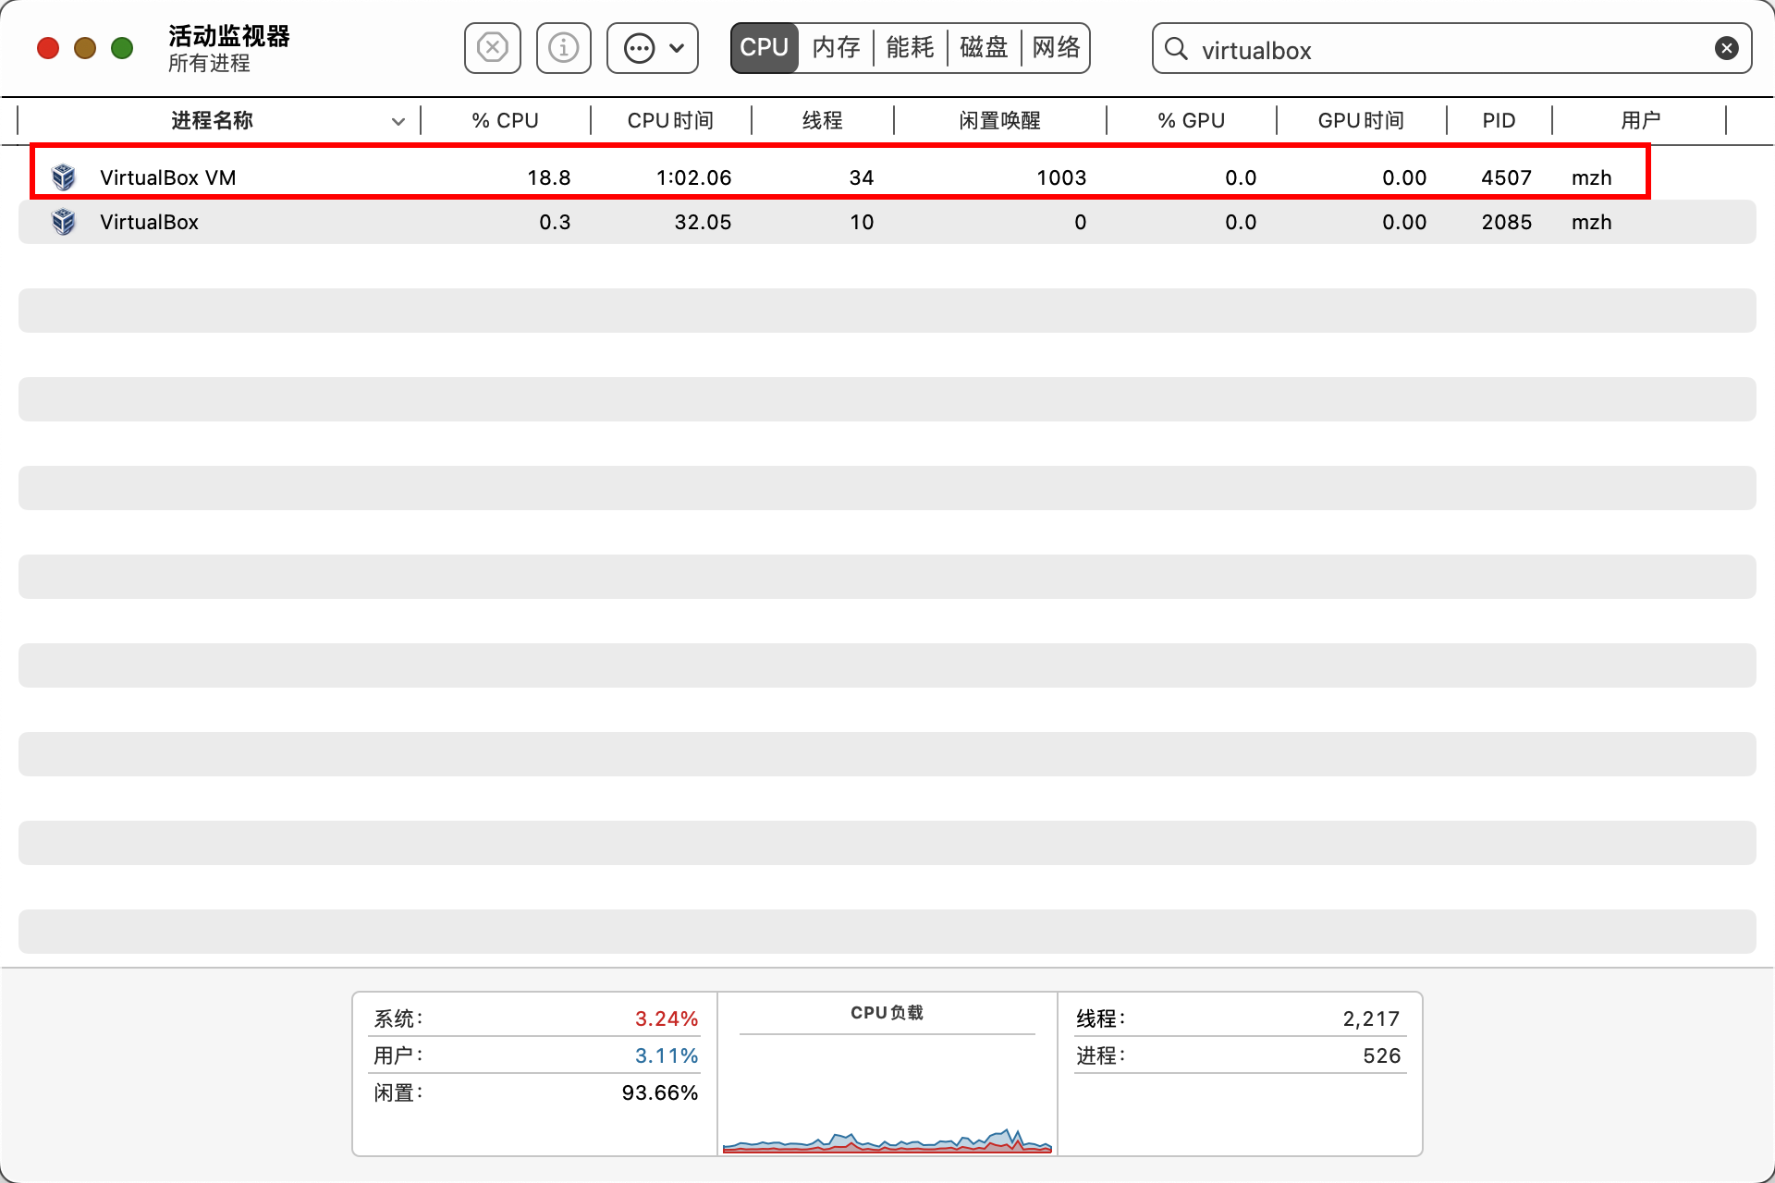1775x1183 pixels.
Task: Toggle sort direction chevron in 进程名称 header
Action: click(x=398, y=121)
